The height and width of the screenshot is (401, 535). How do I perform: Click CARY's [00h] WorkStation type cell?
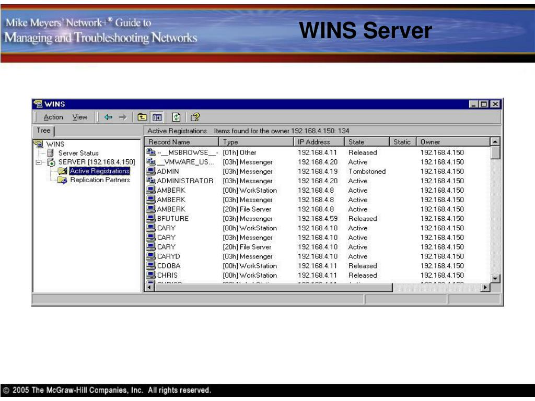pos(249,228)
